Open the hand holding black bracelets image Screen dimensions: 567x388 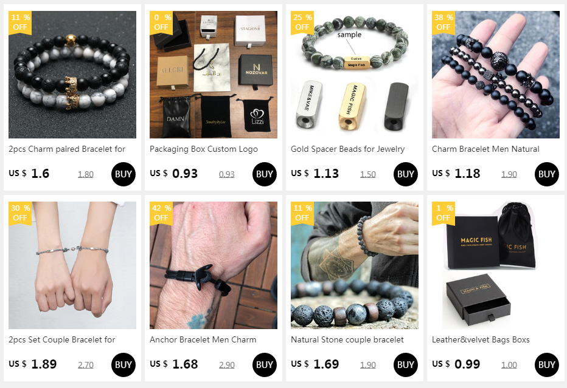click(x=495, y=75)
